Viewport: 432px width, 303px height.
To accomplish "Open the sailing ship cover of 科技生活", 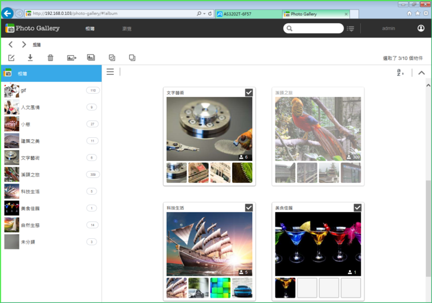I will click(x=209, y=244).
